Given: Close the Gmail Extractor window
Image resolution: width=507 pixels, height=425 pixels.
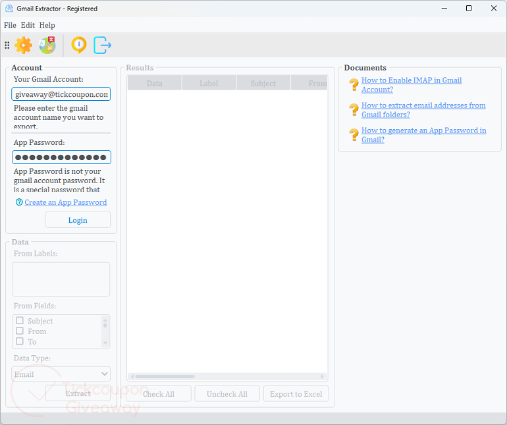Looking at the screenshot, I should click(494, 9).
